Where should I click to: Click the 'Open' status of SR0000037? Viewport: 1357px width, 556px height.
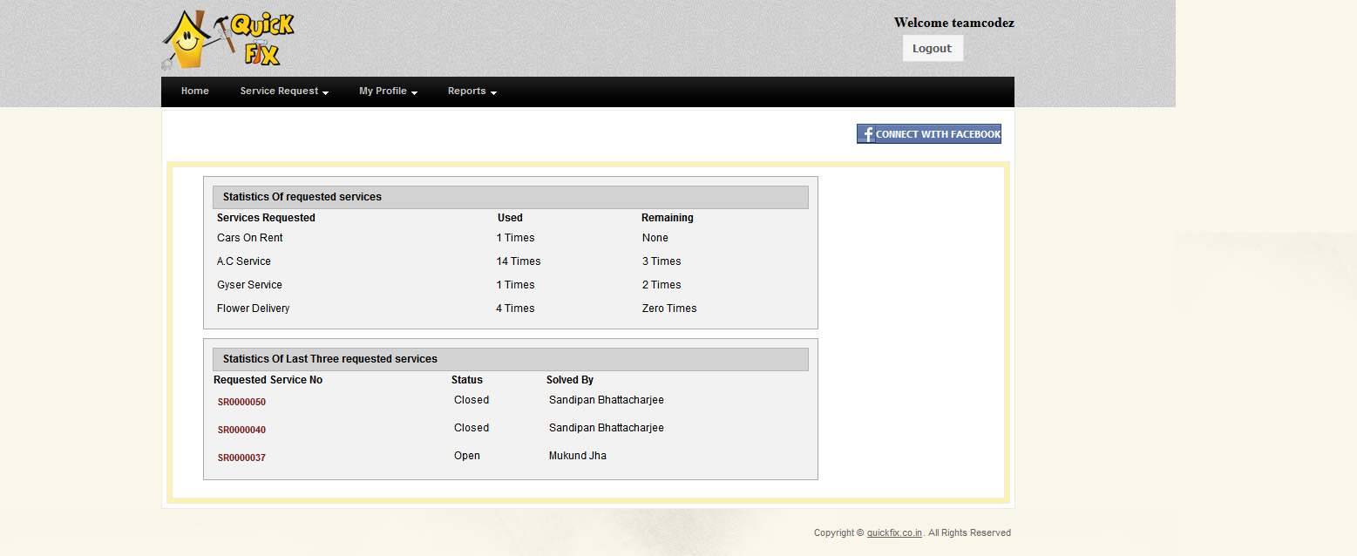click(467, 456)
